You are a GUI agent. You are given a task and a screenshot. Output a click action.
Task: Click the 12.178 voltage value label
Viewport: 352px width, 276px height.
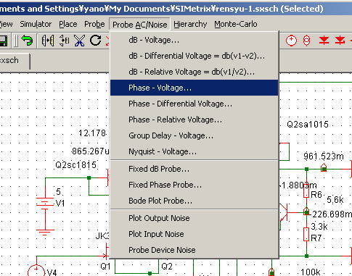(92, 133)
